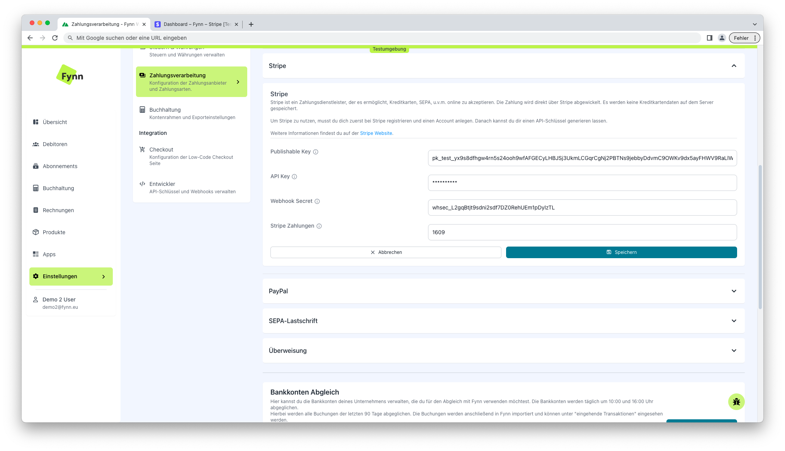Open Checkout configuration settings
785x451 pixels.
(192, 156)
